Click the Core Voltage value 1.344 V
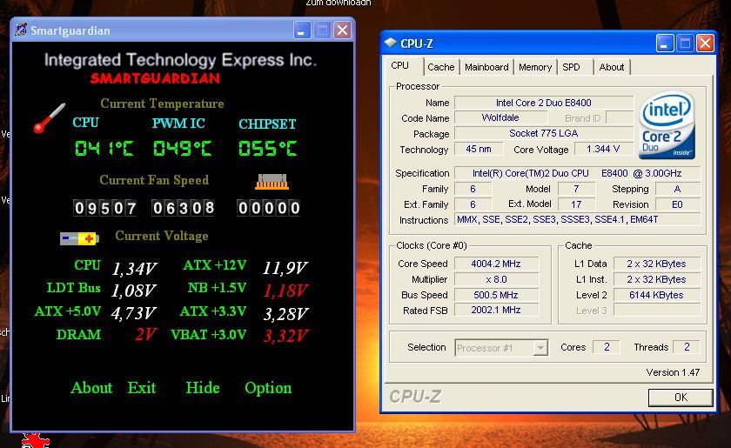 [603, 149]
